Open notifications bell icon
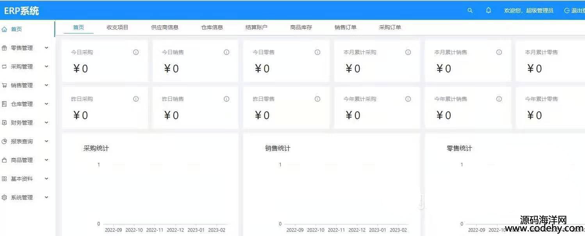The image size is (585, 236). (489, 11)
